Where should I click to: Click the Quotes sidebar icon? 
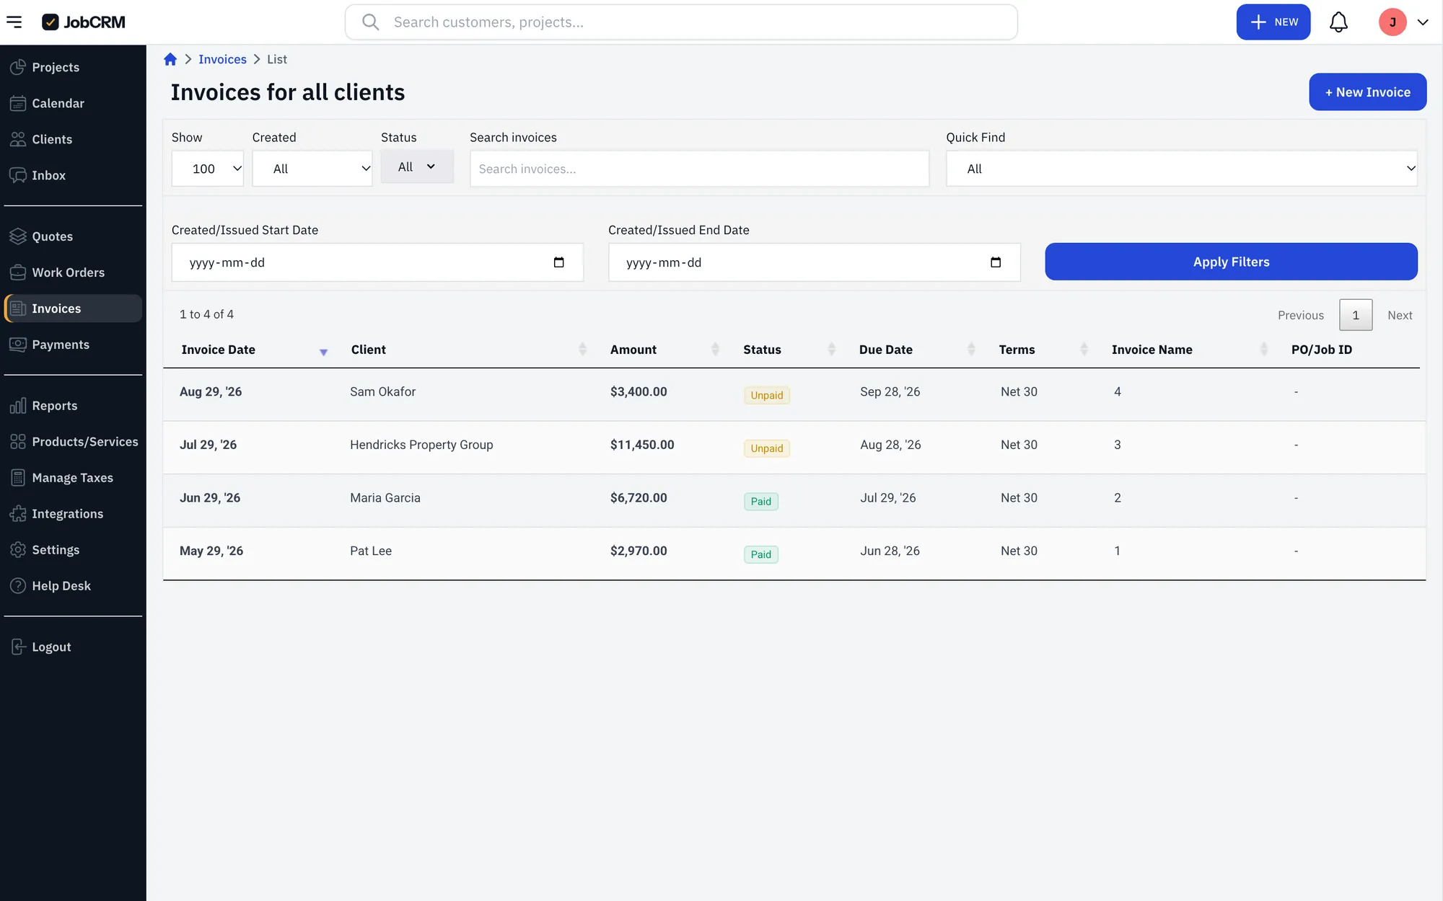tap(18, 236)
